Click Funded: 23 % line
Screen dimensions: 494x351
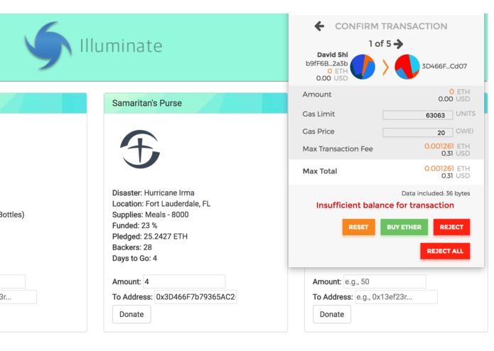[134, 225]
